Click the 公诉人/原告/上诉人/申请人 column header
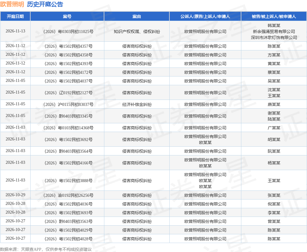This screenshot has width=307, height=252. tap(205, 16)
